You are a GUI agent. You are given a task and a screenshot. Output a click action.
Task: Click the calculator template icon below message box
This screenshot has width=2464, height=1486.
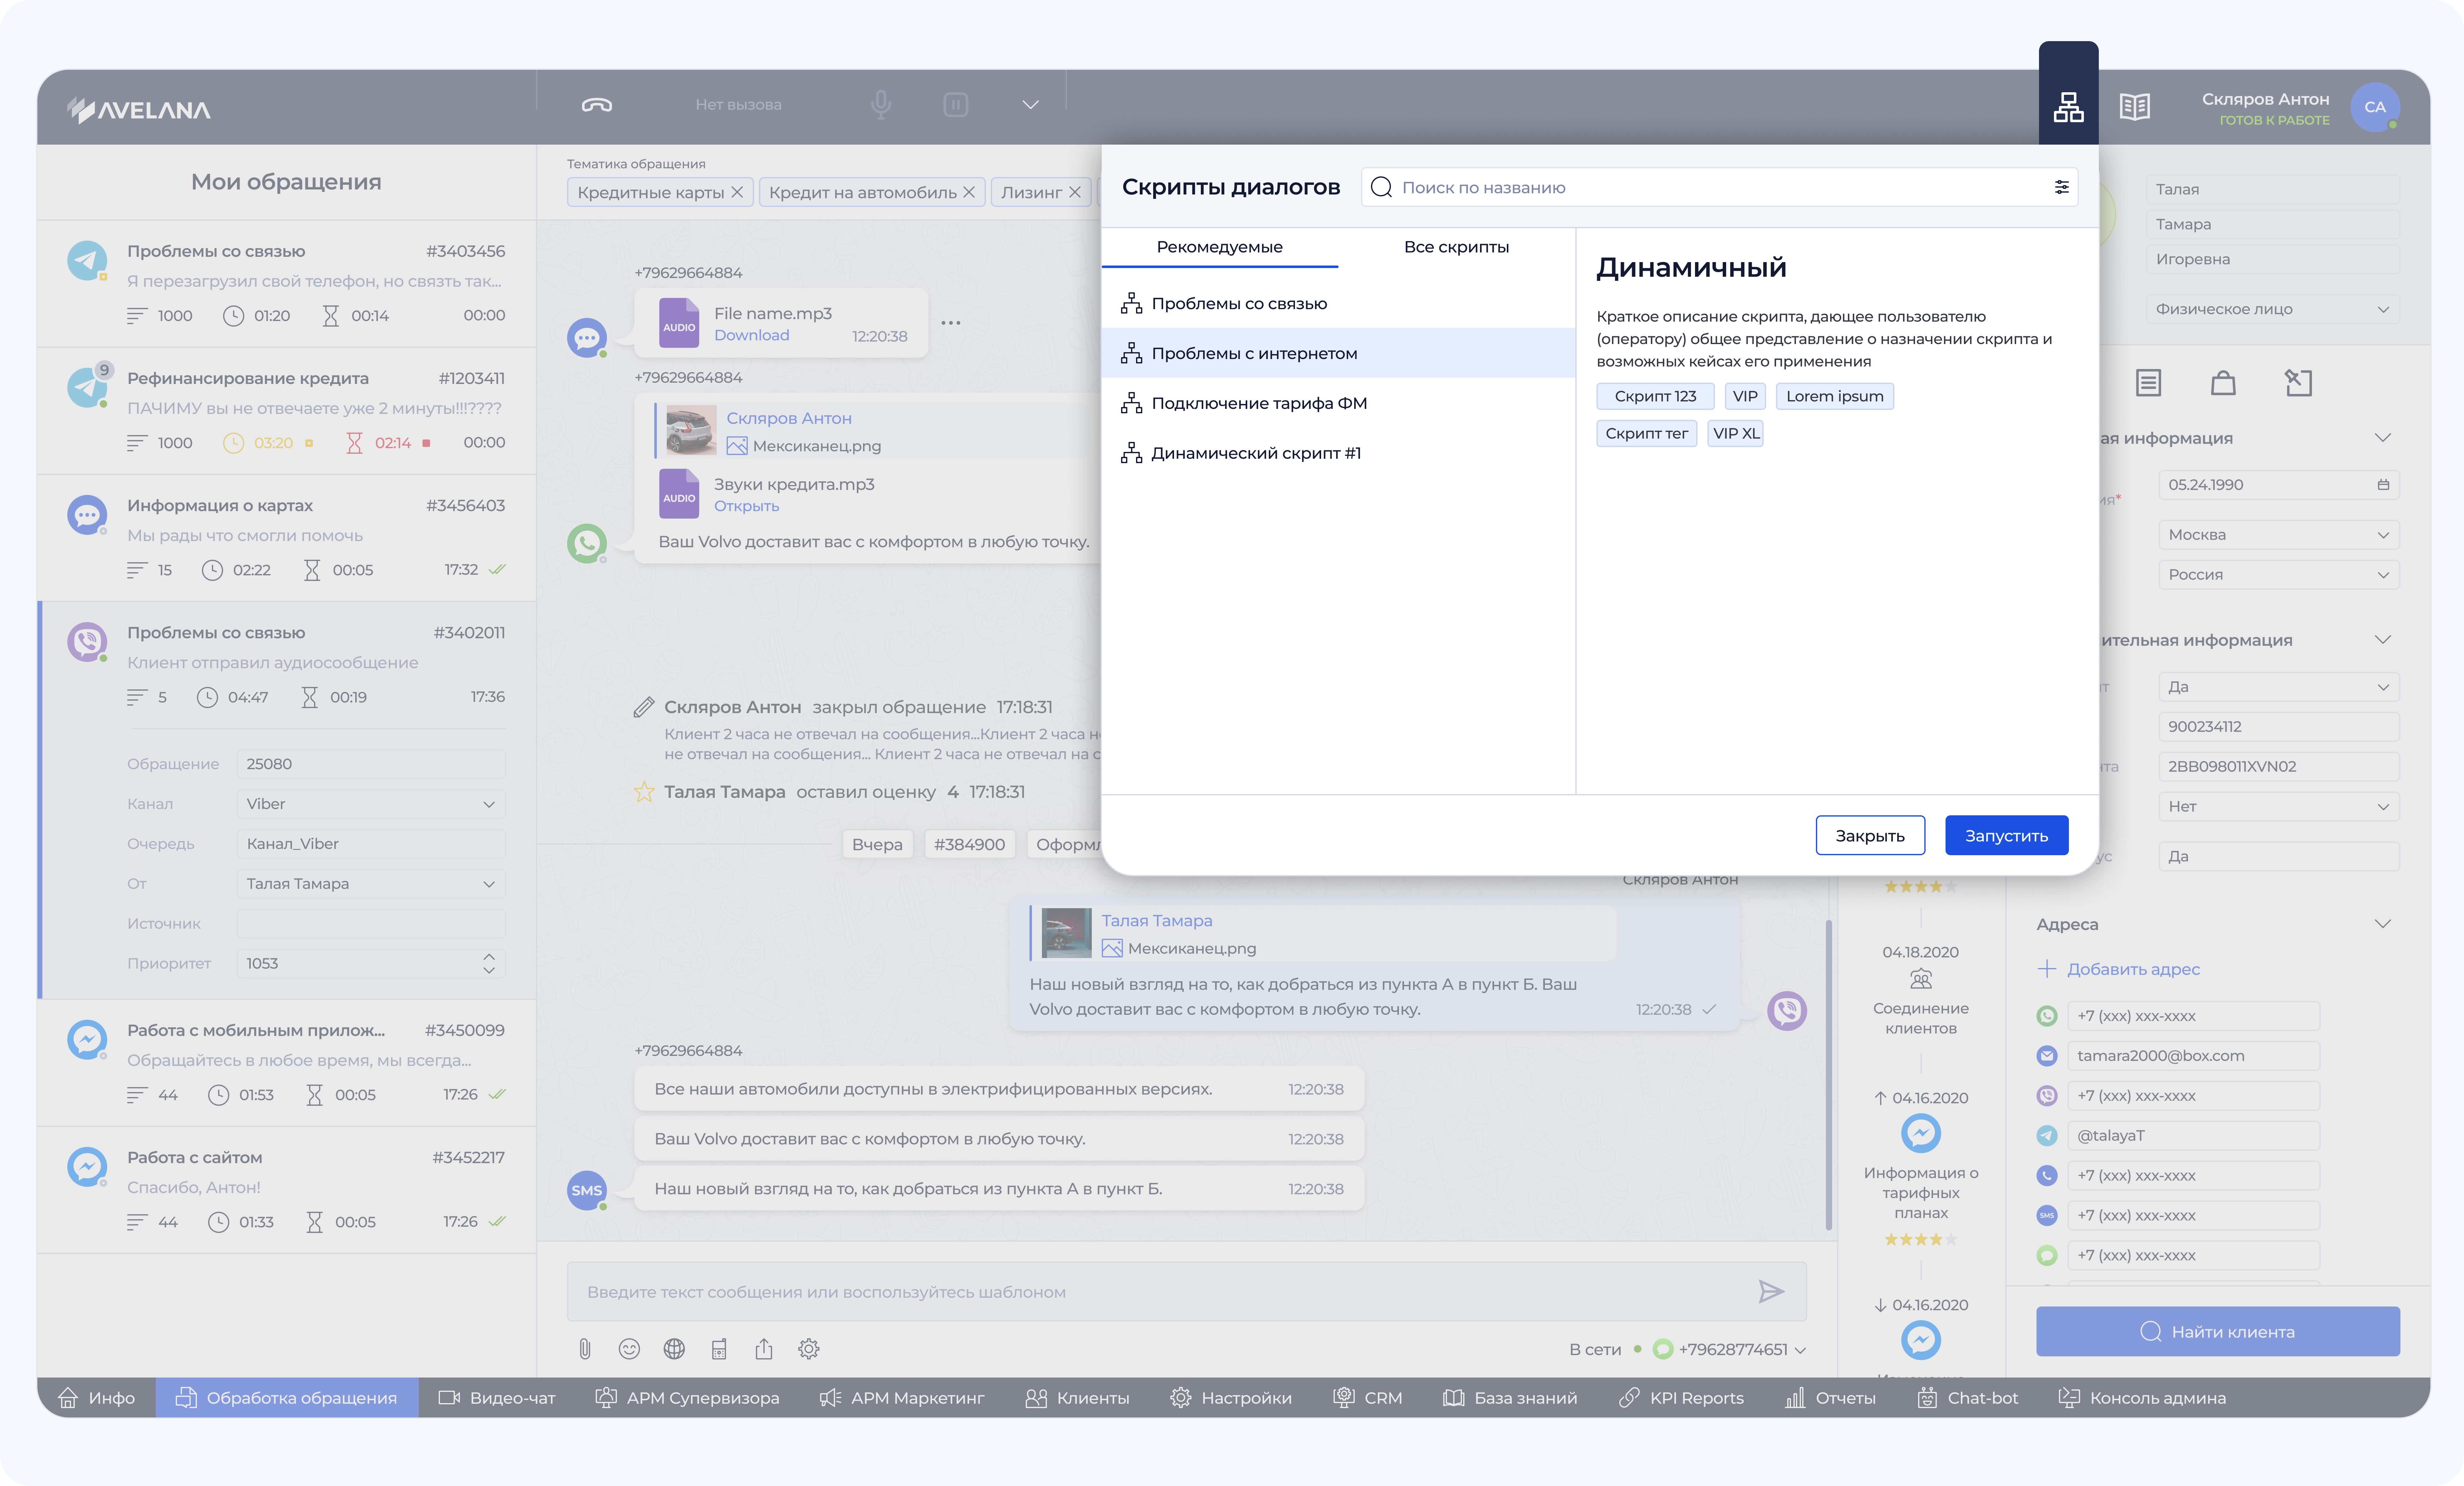(x=719, y=1349)
